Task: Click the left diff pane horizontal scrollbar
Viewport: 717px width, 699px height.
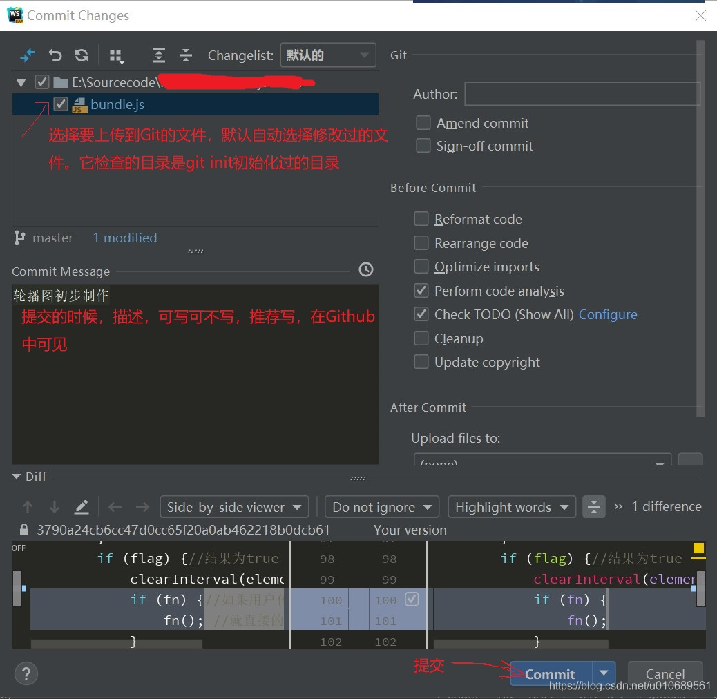Action: coord(117,644)
